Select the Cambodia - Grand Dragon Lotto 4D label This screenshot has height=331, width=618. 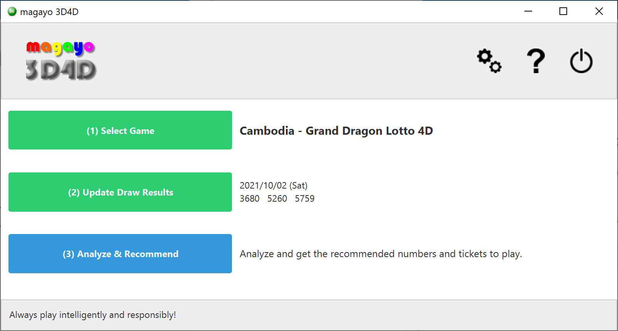(x=336, y=131)
